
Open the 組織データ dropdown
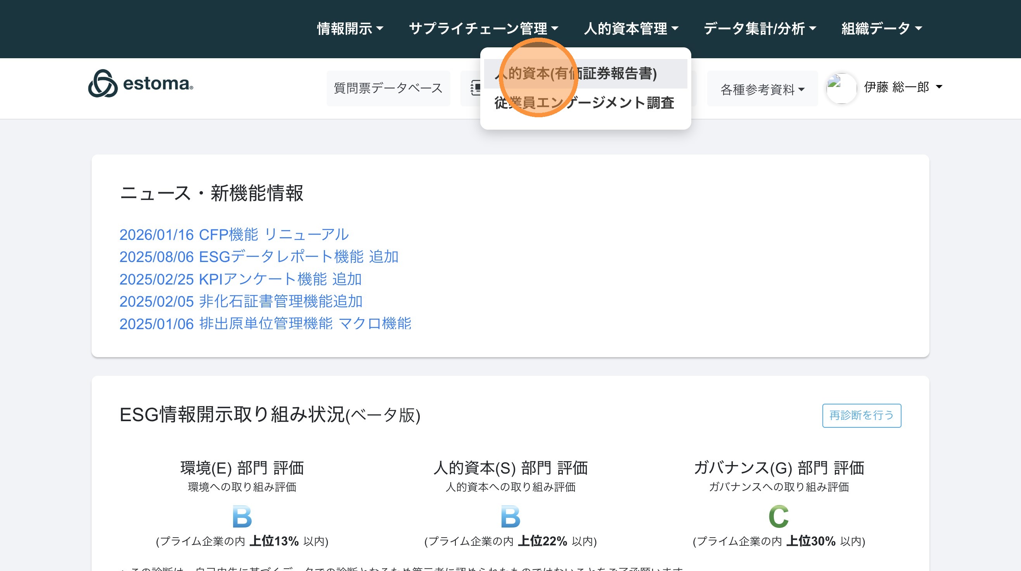tap(881, 29)
